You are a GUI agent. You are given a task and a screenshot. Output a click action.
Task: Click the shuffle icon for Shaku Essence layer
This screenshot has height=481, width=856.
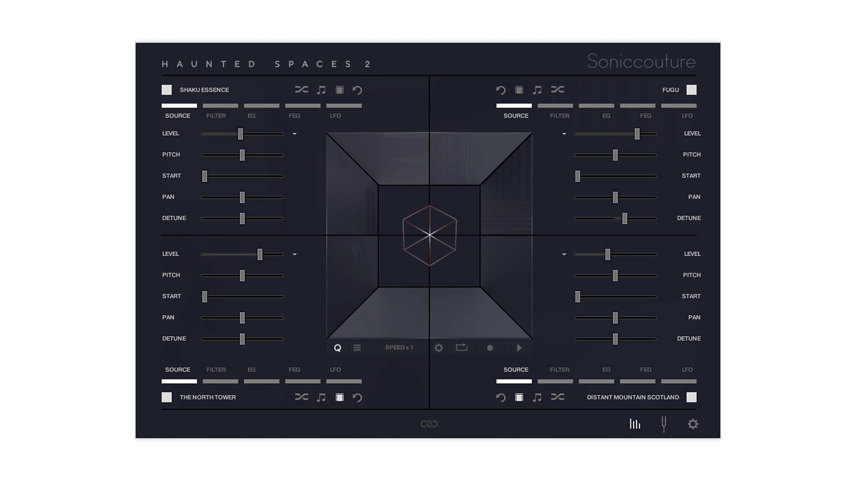301,90
